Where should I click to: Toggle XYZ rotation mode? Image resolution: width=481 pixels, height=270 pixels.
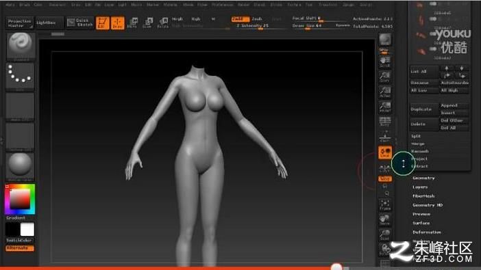click(x=384, y=178)
